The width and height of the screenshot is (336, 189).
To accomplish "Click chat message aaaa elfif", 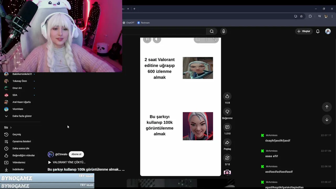I will click(x=272, y=156).
